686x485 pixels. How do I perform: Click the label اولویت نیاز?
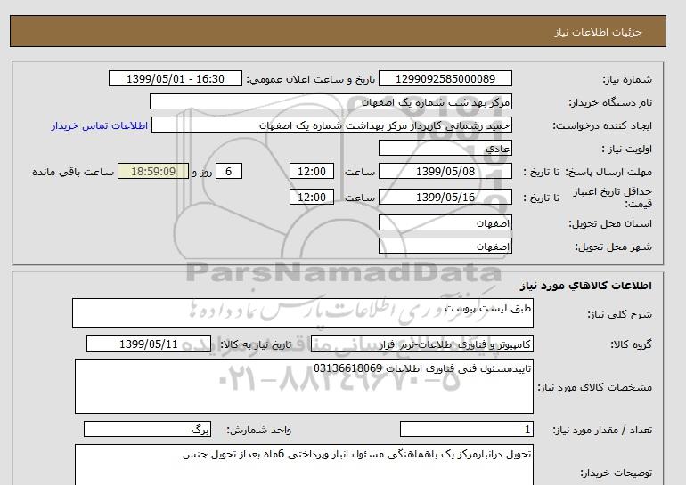[x=627, y=149]
